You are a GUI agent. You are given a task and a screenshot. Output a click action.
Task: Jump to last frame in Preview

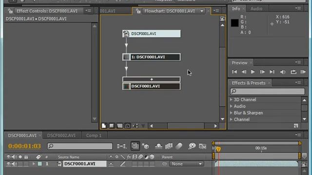(x=272, y=72)
